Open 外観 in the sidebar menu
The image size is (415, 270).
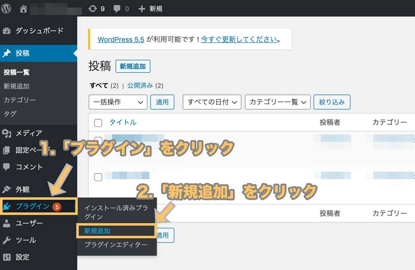(23, 189)
